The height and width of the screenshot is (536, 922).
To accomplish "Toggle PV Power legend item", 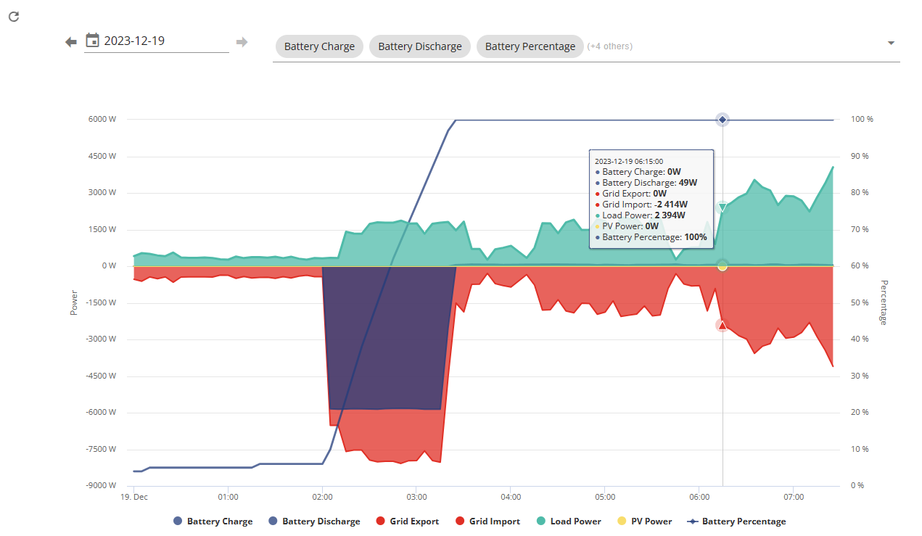I will pyautogui.click(x=644, y=521).
